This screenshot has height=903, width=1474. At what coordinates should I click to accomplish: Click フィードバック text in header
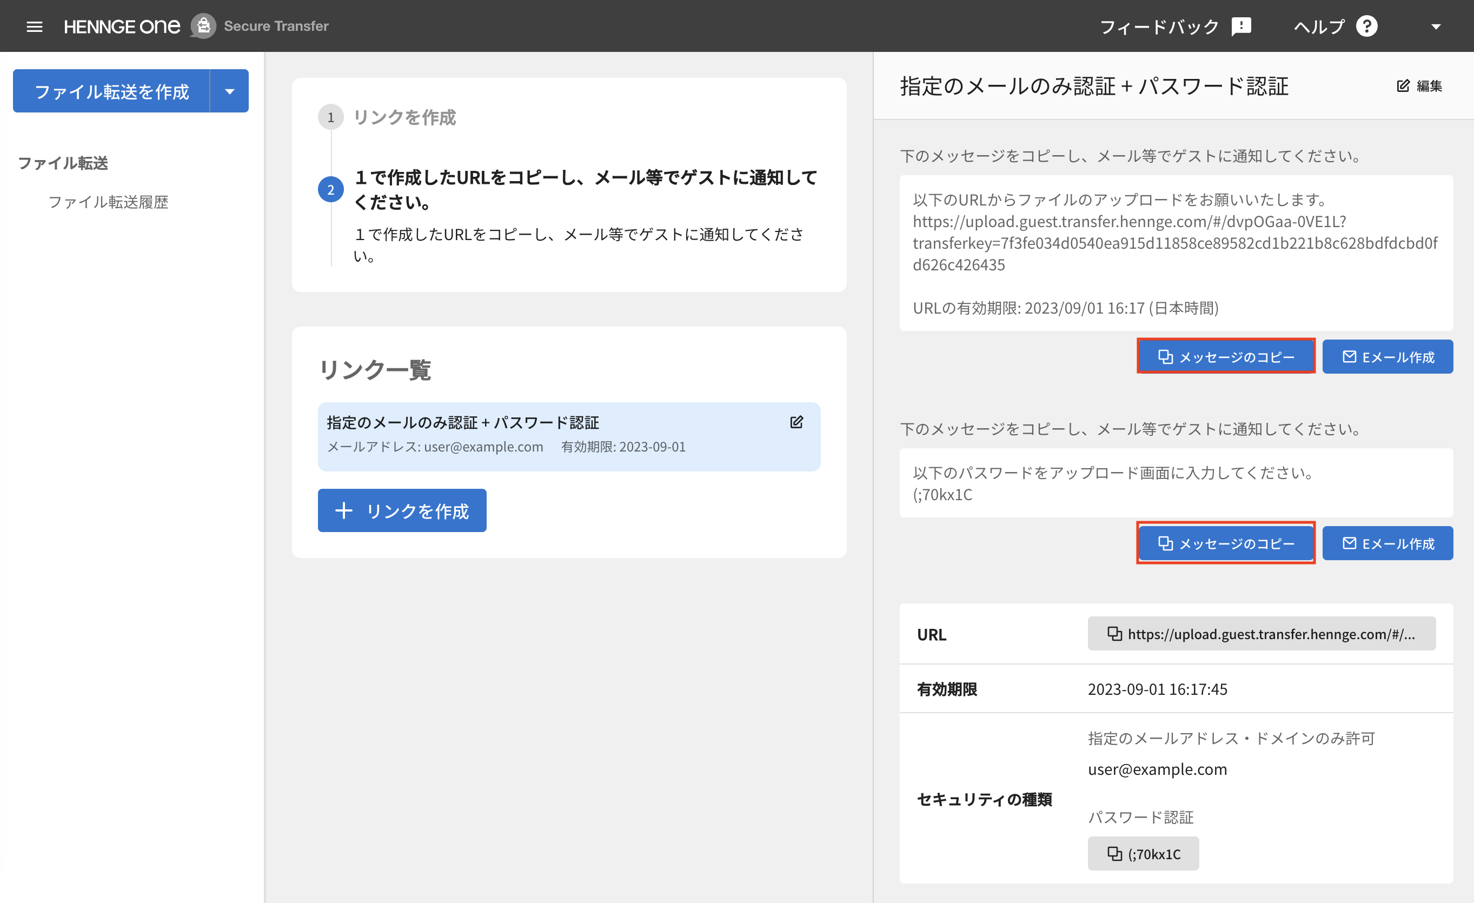[x=1159, y=26]
